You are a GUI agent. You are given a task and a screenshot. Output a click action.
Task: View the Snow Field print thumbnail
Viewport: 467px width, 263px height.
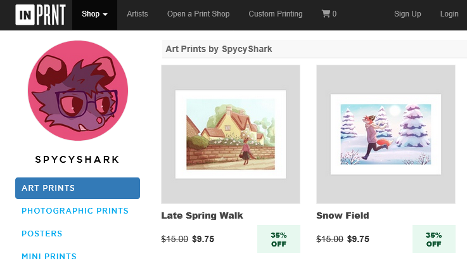[x=385, y=134]
